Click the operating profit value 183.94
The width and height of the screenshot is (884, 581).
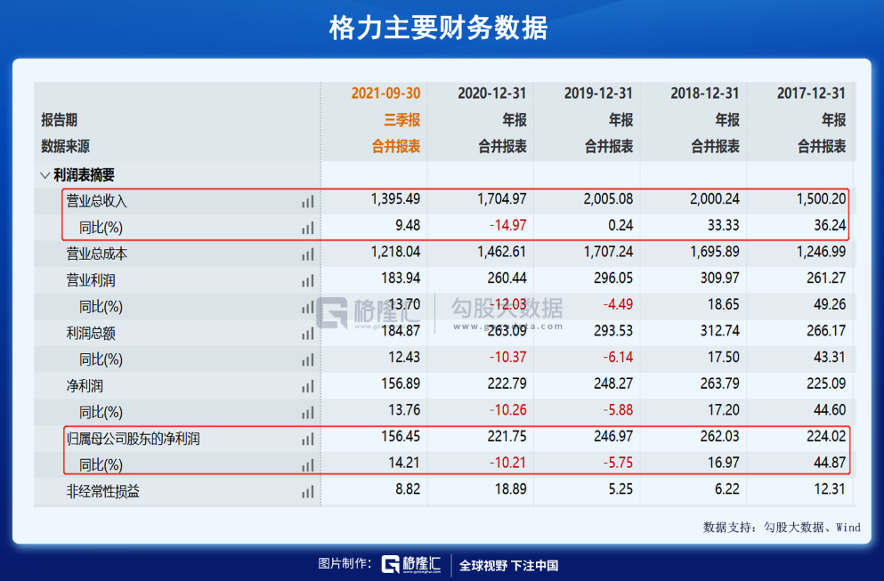click(x=401, y=278)
